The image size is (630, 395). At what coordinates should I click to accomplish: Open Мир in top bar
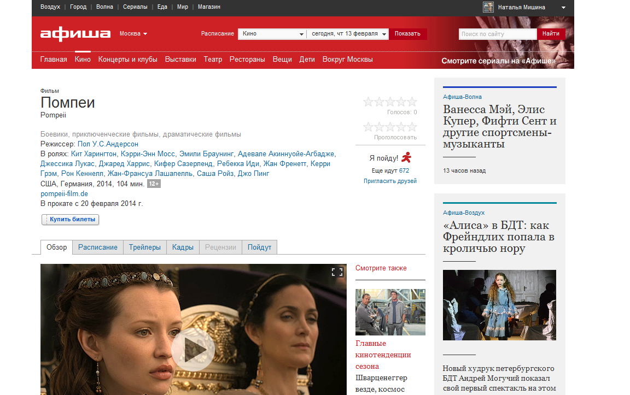point(183,7)
